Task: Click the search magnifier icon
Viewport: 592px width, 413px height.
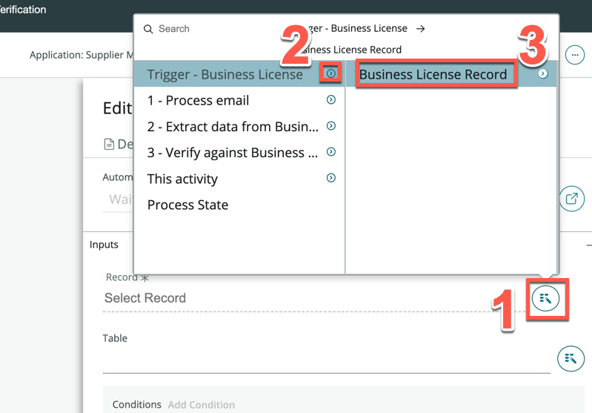Action: tap(148, 29)
